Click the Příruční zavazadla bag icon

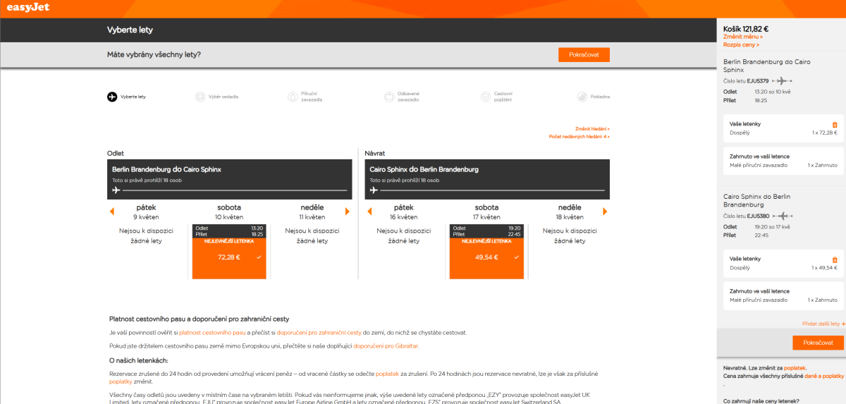coord(293,97)
